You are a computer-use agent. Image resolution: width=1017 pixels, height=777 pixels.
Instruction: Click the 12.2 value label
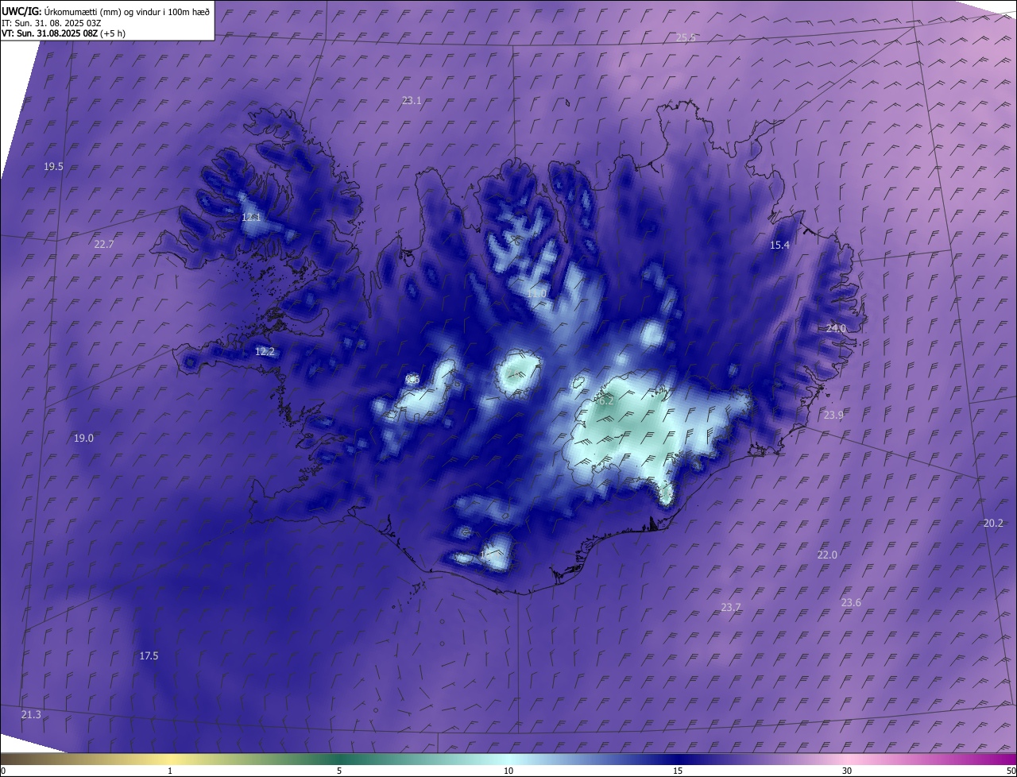pos(265,351)
